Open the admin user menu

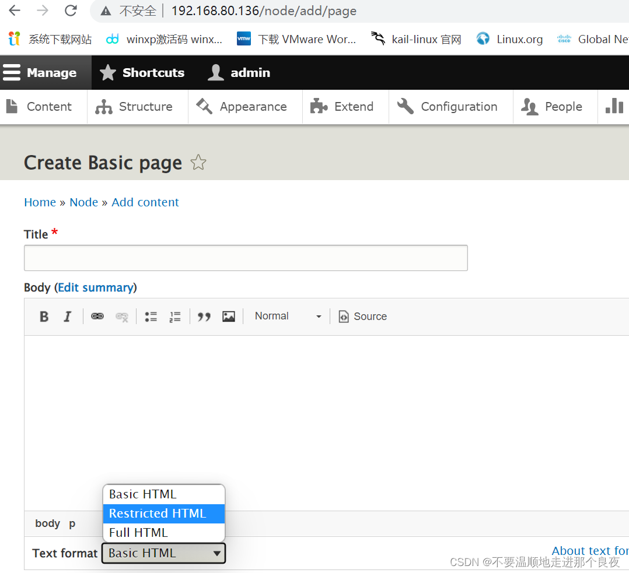click(239, 72)
